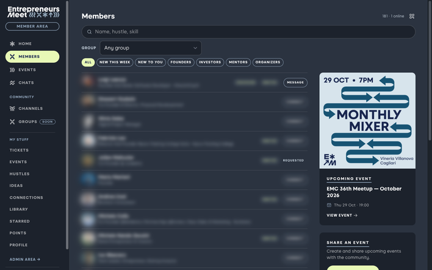Select the Mentors filter chip
The image size is (432, 270).
[x=238, y=62]
